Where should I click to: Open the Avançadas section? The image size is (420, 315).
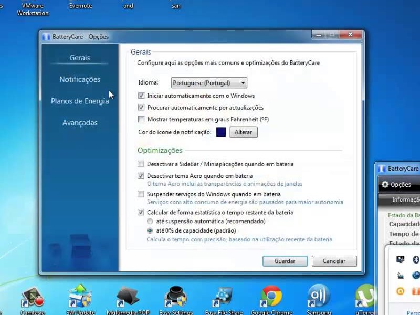(x=80, y=123)
